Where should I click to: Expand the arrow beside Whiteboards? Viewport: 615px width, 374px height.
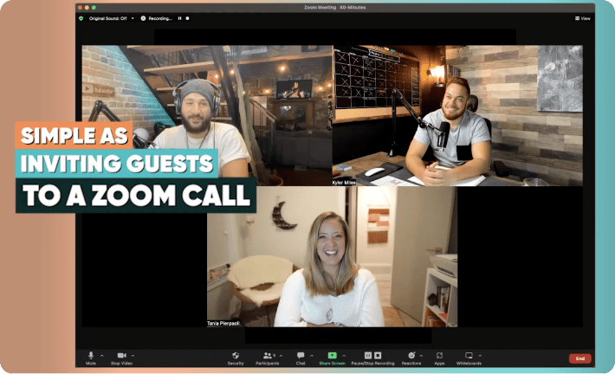point(480,356)
